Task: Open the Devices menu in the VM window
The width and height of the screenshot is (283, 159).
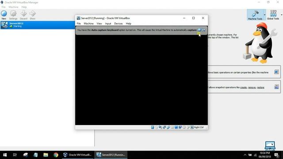Action: [x=119, y=23]
